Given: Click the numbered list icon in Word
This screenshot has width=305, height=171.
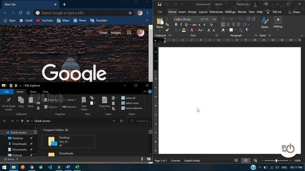Looking at the screenshot, I should tap(231, 19).
